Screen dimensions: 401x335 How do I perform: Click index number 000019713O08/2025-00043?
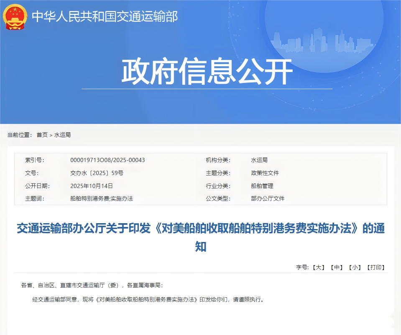coord(107,160)
